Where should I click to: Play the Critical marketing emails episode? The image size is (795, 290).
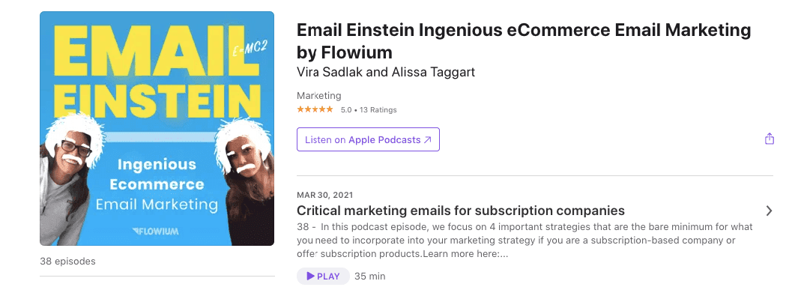click(324, 277)
